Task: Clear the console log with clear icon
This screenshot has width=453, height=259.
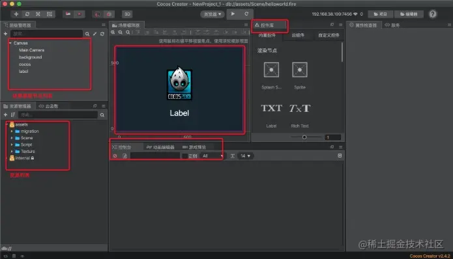Action: point(115,156)
